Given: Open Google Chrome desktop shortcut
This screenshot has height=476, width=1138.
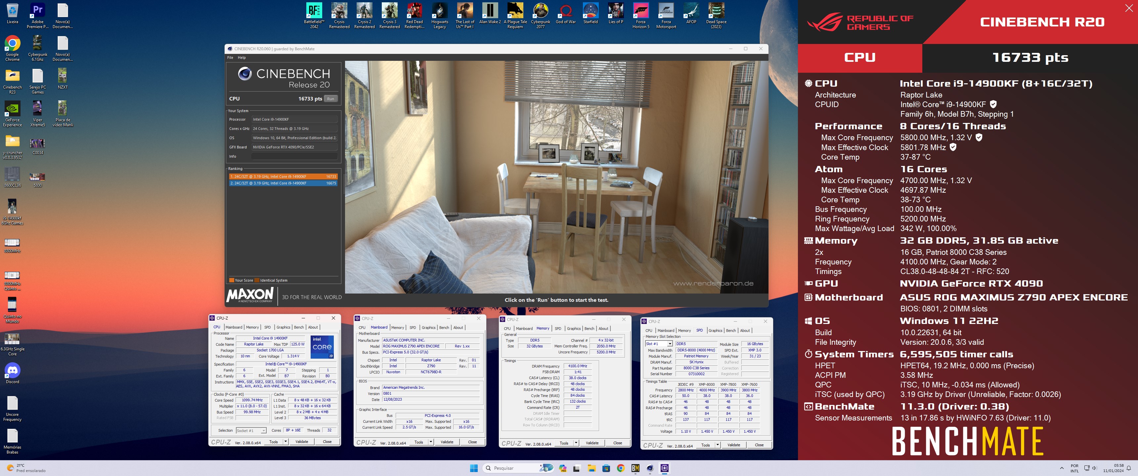Looking at the screenshot, I should [12, 49].
